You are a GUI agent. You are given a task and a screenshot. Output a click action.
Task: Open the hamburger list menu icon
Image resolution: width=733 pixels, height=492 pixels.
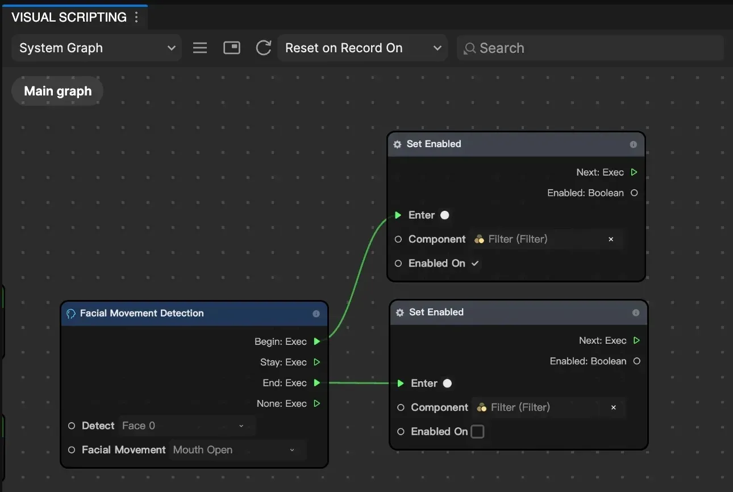[x=200, y=48]
